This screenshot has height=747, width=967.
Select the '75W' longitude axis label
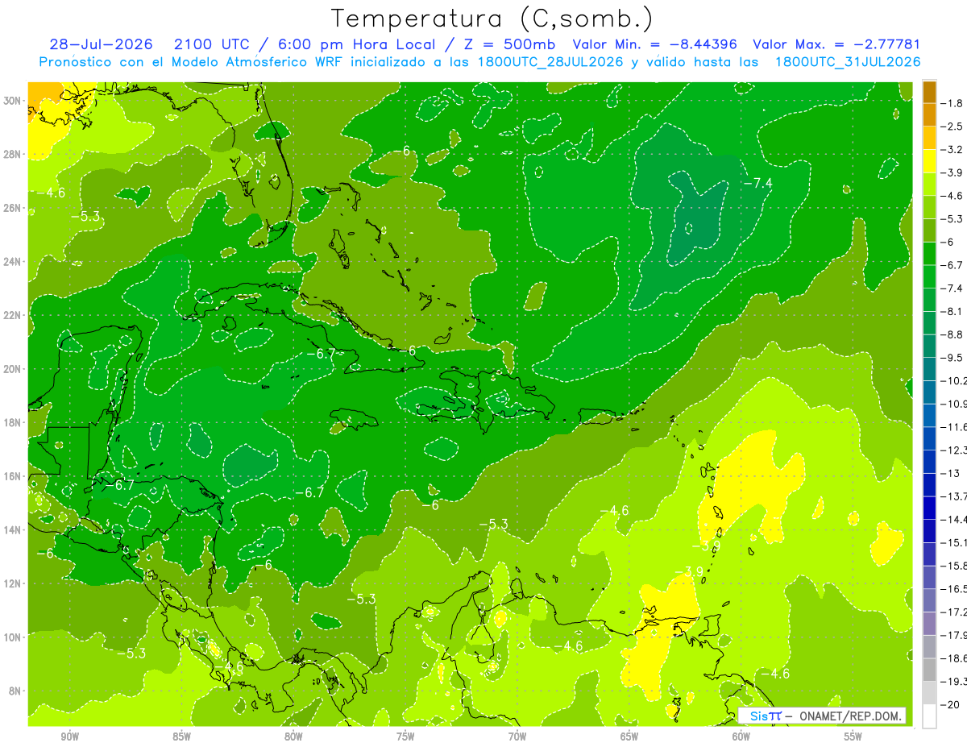pyautogui.click(x=405, y=737)
